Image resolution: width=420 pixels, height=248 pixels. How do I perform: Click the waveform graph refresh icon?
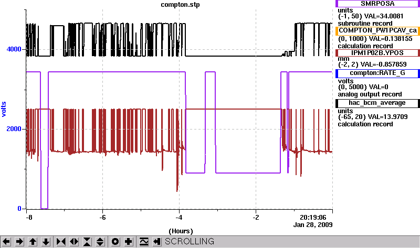coord(143,242)
